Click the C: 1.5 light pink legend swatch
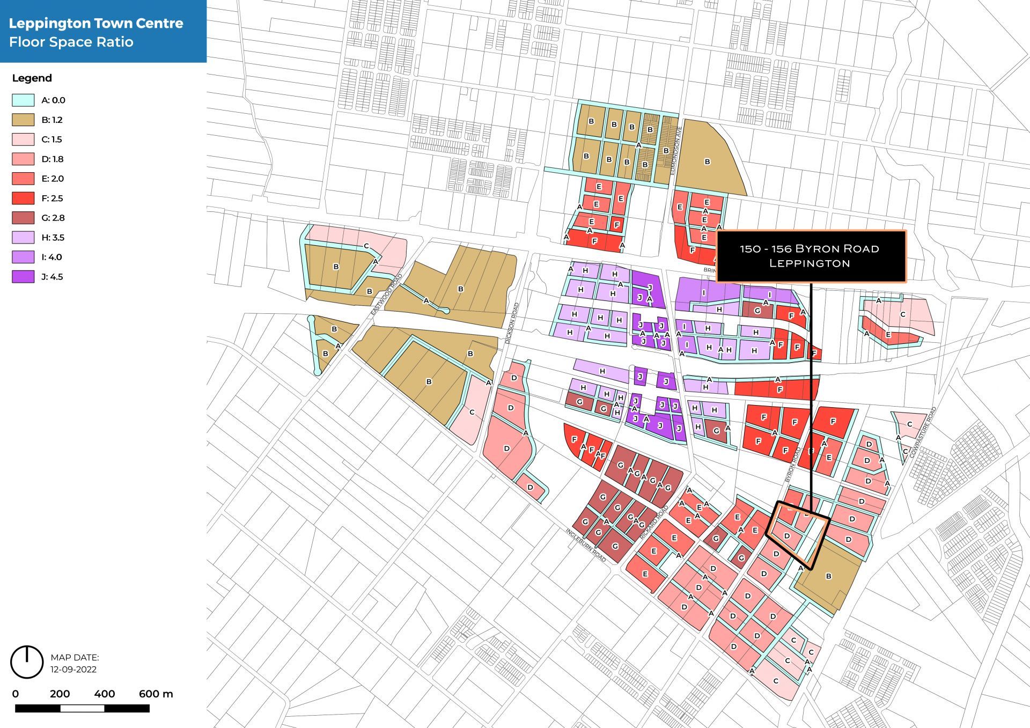Screen dimensions: 1030x728 click(x=23, y=139)
